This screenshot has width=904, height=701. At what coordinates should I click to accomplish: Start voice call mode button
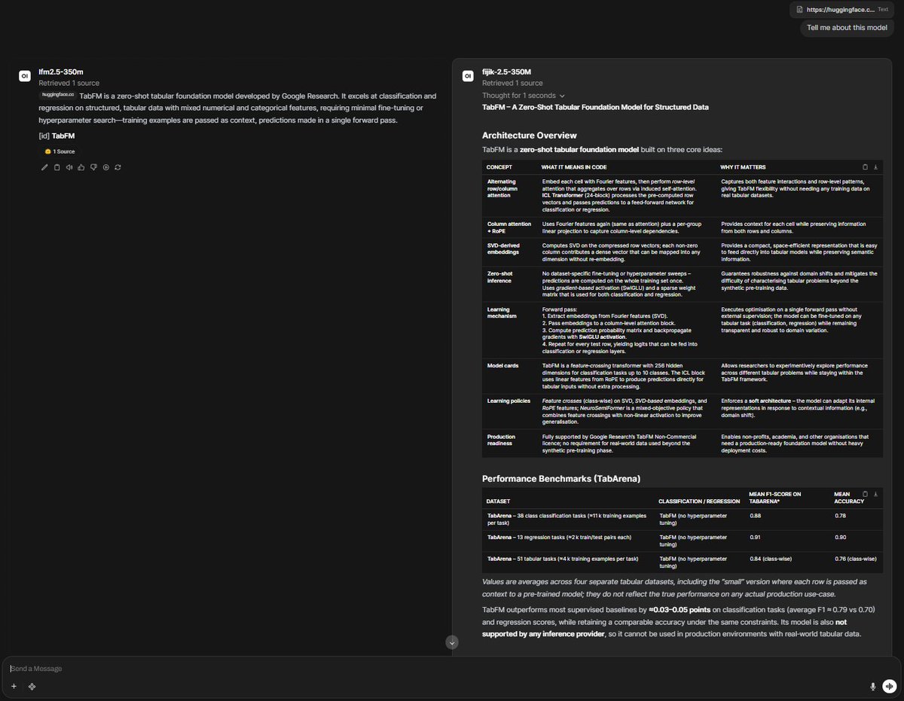tap(889, 686)
